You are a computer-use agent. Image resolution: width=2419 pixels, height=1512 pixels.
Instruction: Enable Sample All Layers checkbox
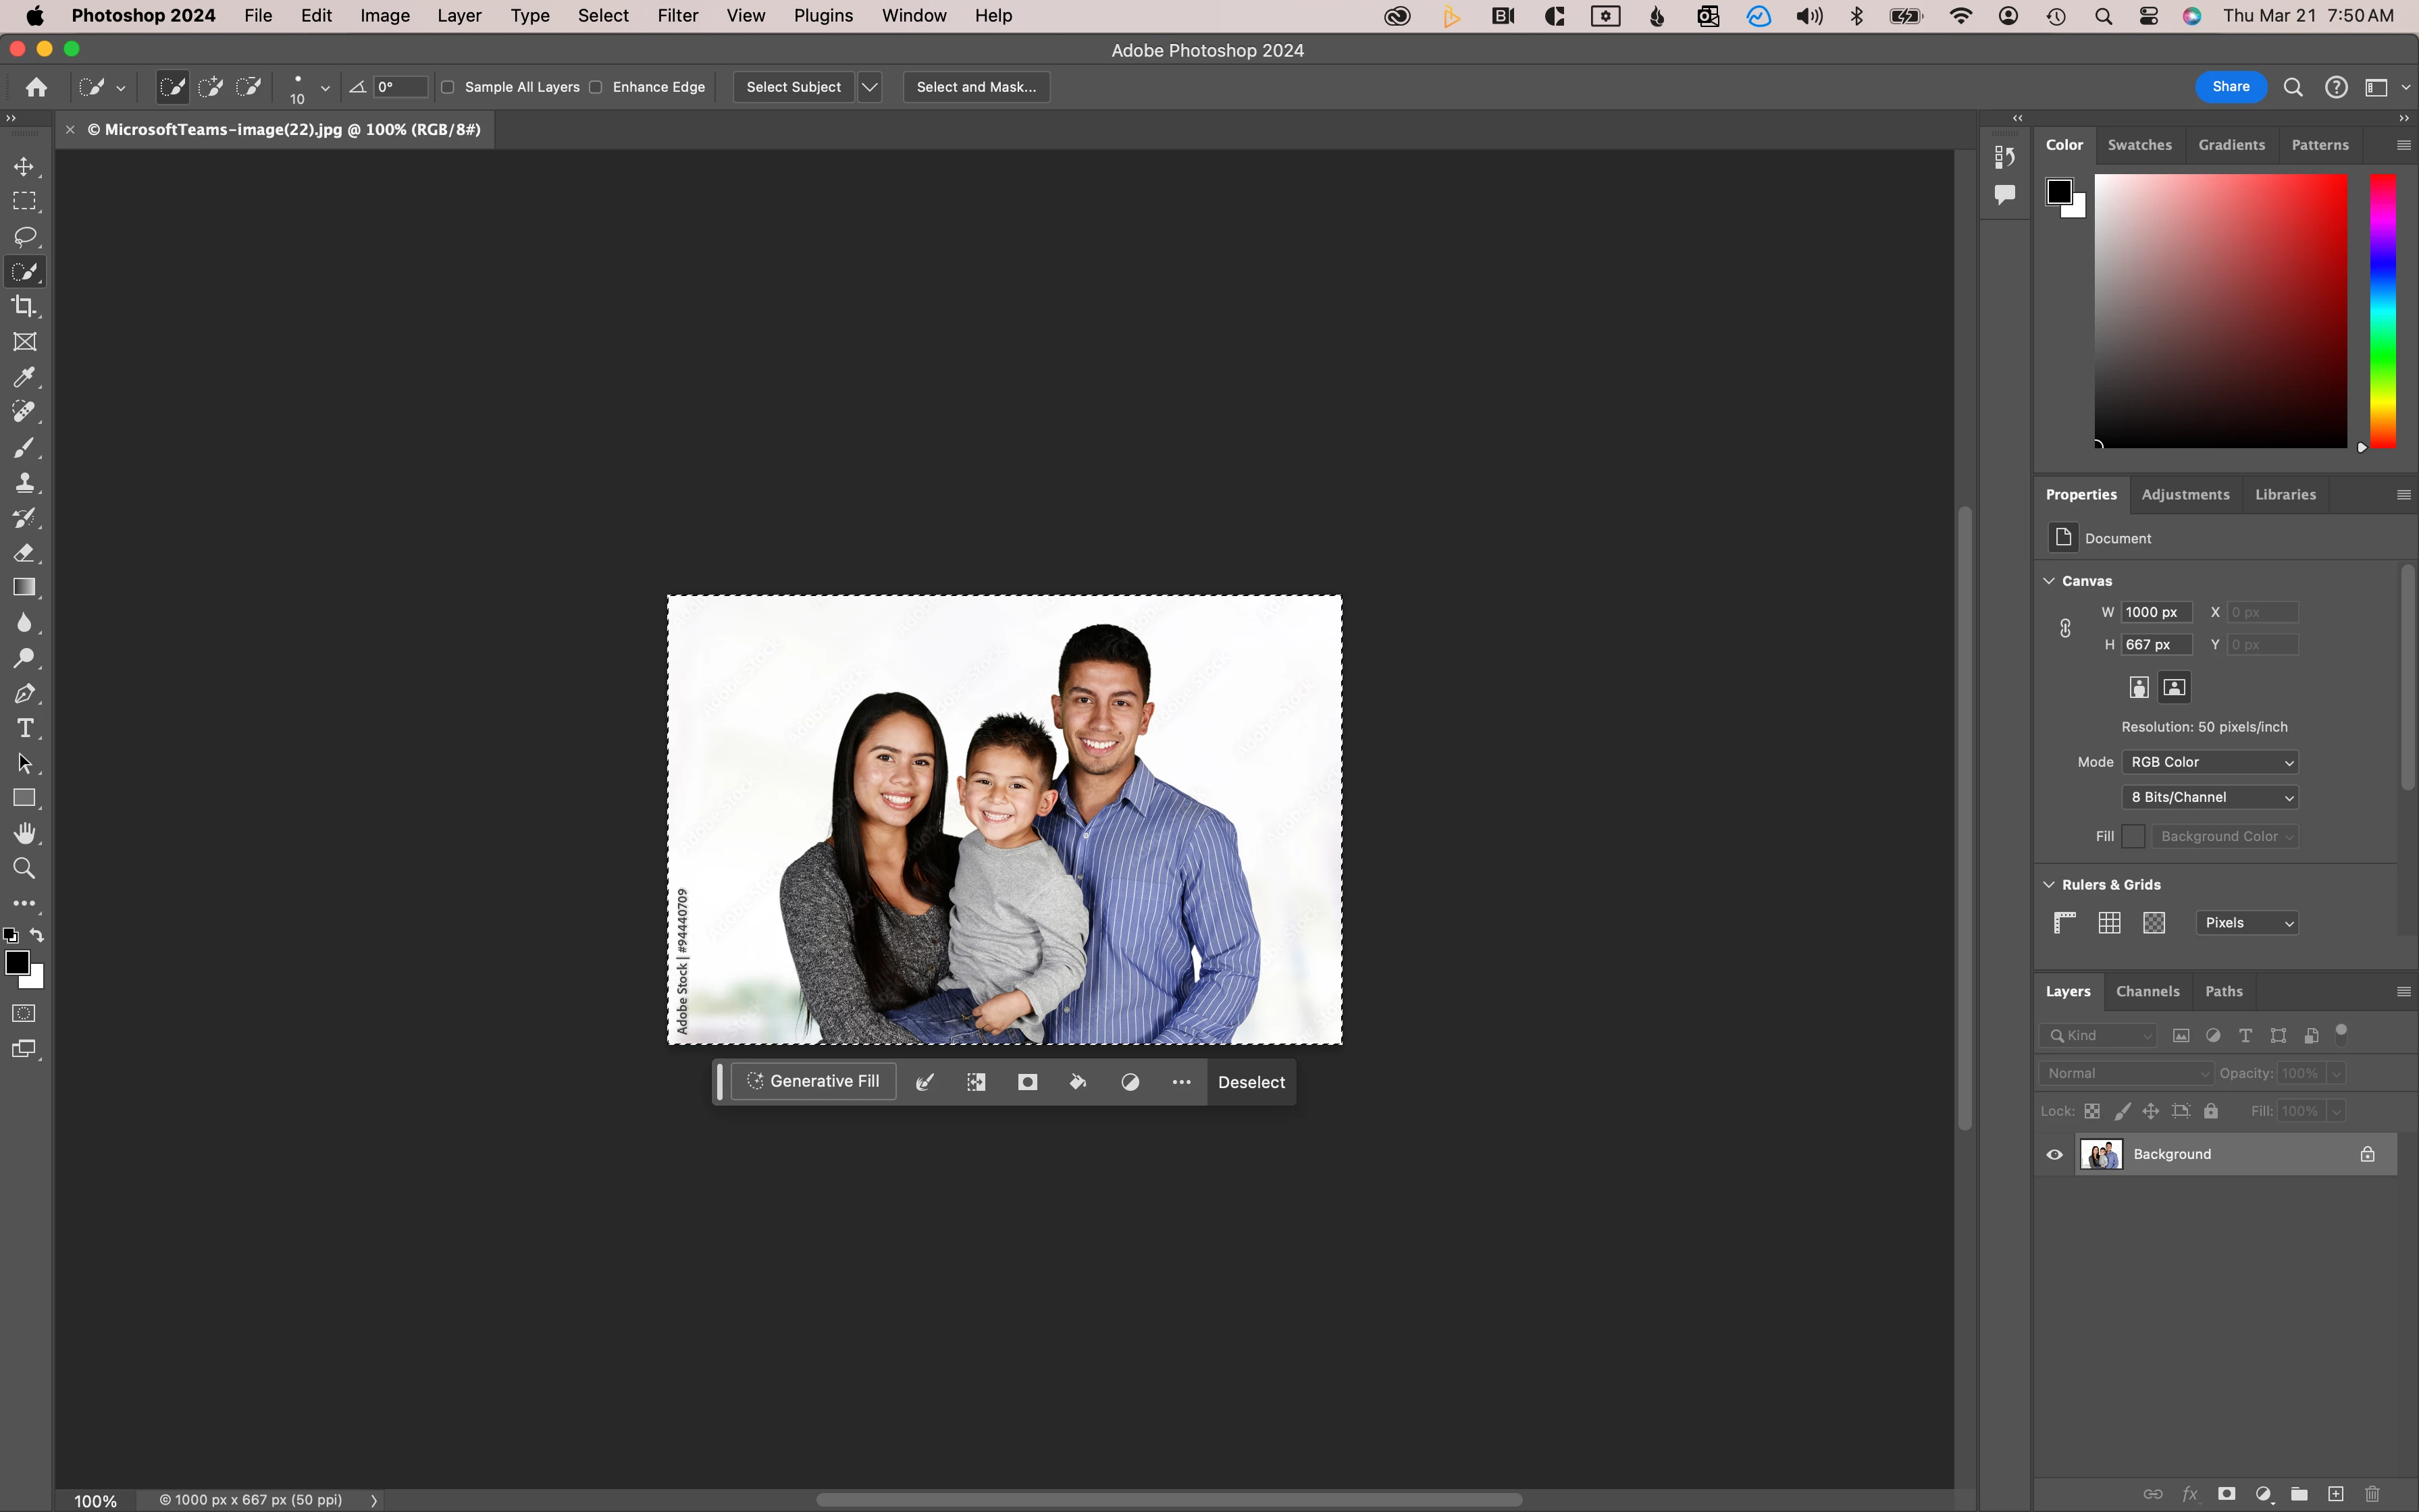pos(448,87)
